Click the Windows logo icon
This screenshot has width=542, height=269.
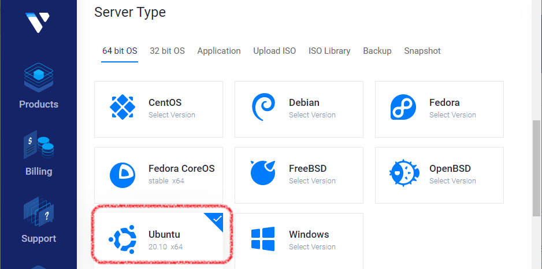pyautogui.click(x=263, y=239)
